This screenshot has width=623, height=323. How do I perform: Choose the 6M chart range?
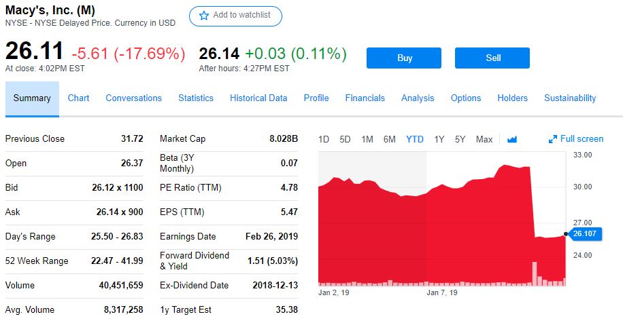click(x=389, y=139)
